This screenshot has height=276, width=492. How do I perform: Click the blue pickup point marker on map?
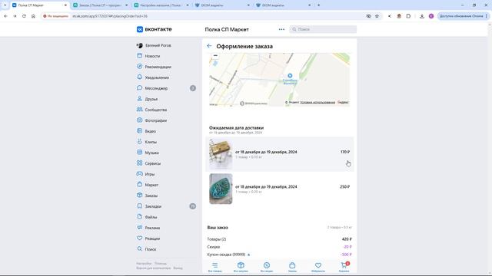click(x=290, y=75)
